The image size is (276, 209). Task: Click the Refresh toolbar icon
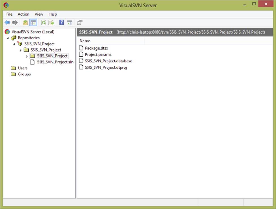click(44, 23)
